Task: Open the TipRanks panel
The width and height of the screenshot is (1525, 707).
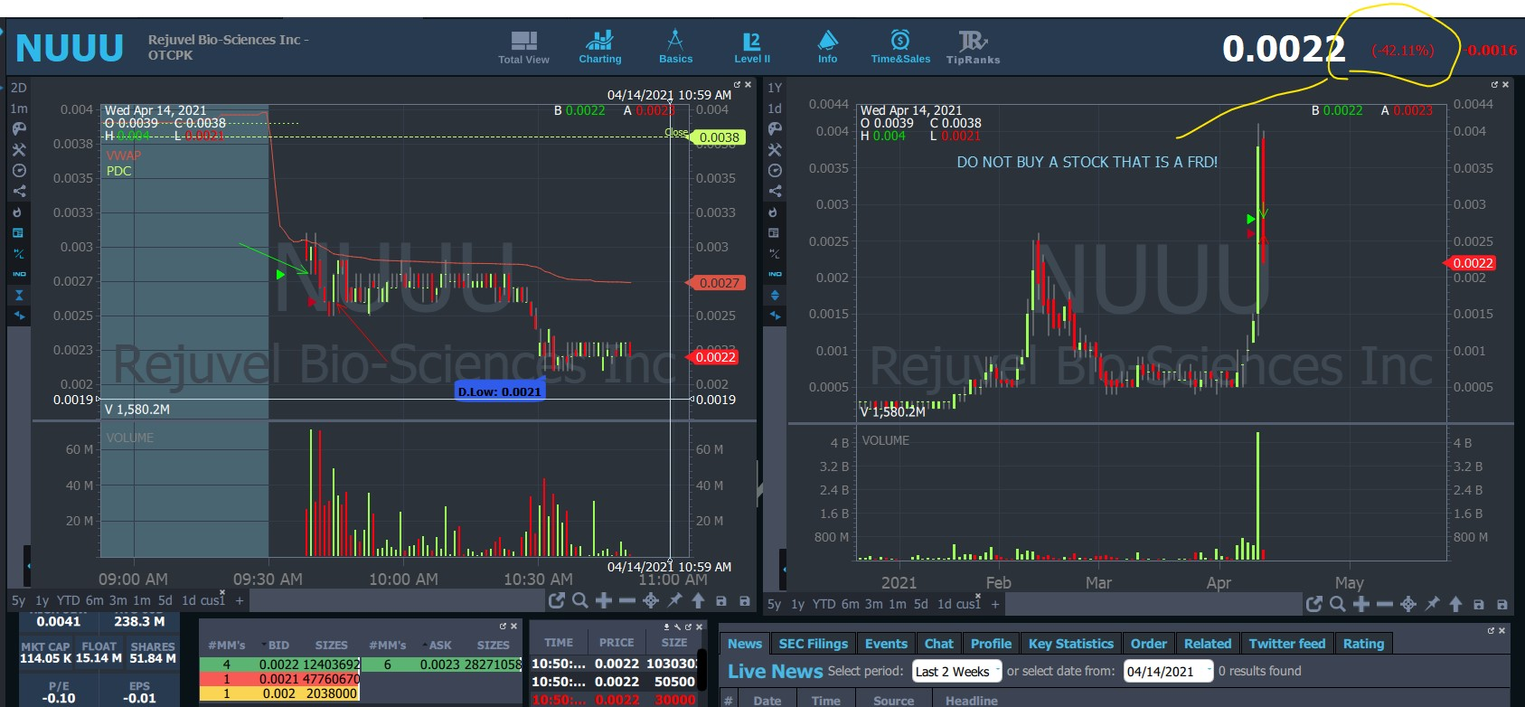Action: click(973, 47)
